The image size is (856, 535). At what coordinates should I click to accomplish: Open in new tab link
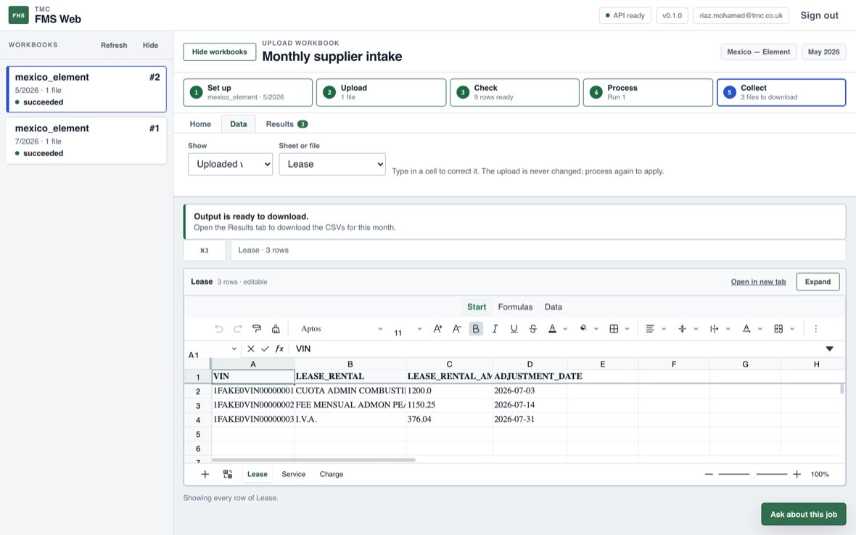pos(758,282)
